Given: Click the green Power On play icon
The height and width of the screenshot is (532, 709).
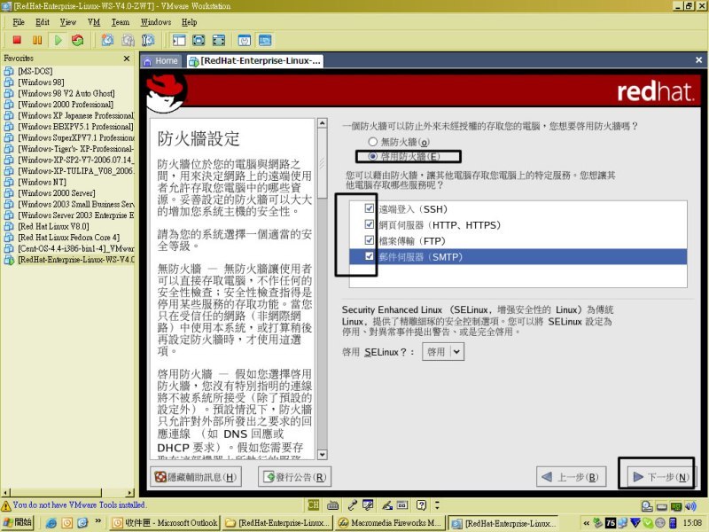Looking at the screenshot, I should (58, 40).
